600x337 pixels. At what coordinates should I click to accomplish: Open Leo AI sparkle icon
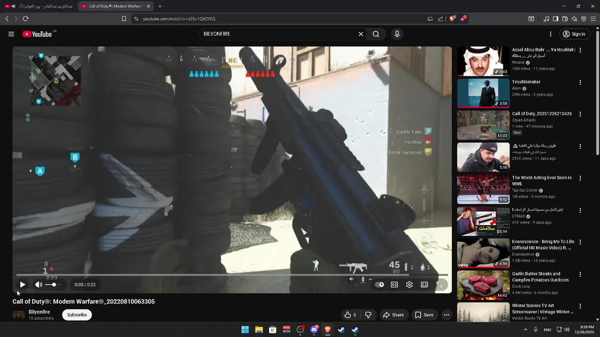coord(574,19)
